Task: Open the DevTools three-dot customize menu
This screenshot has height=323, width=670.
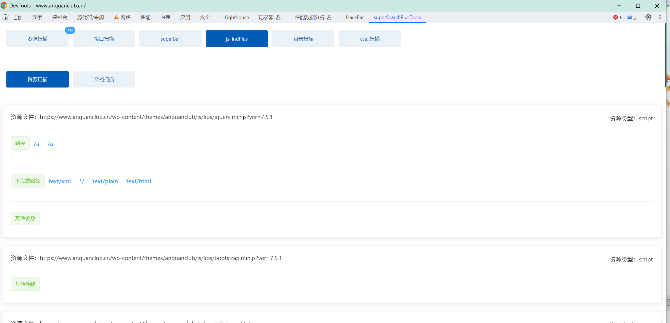Action: (660, 17)
